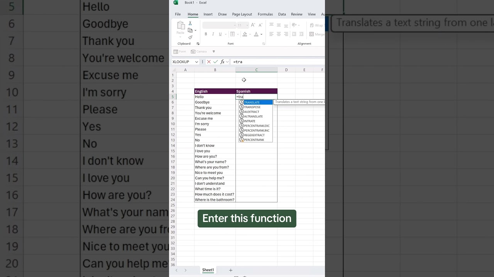Click the formula bar containing =tra
This screenshot has width=494, height=277.
pos(278,62)
